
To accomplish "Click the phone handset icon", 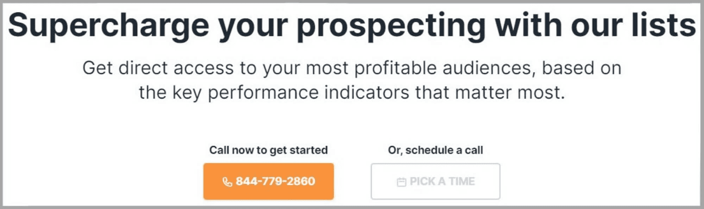I will tap(227, 182).
